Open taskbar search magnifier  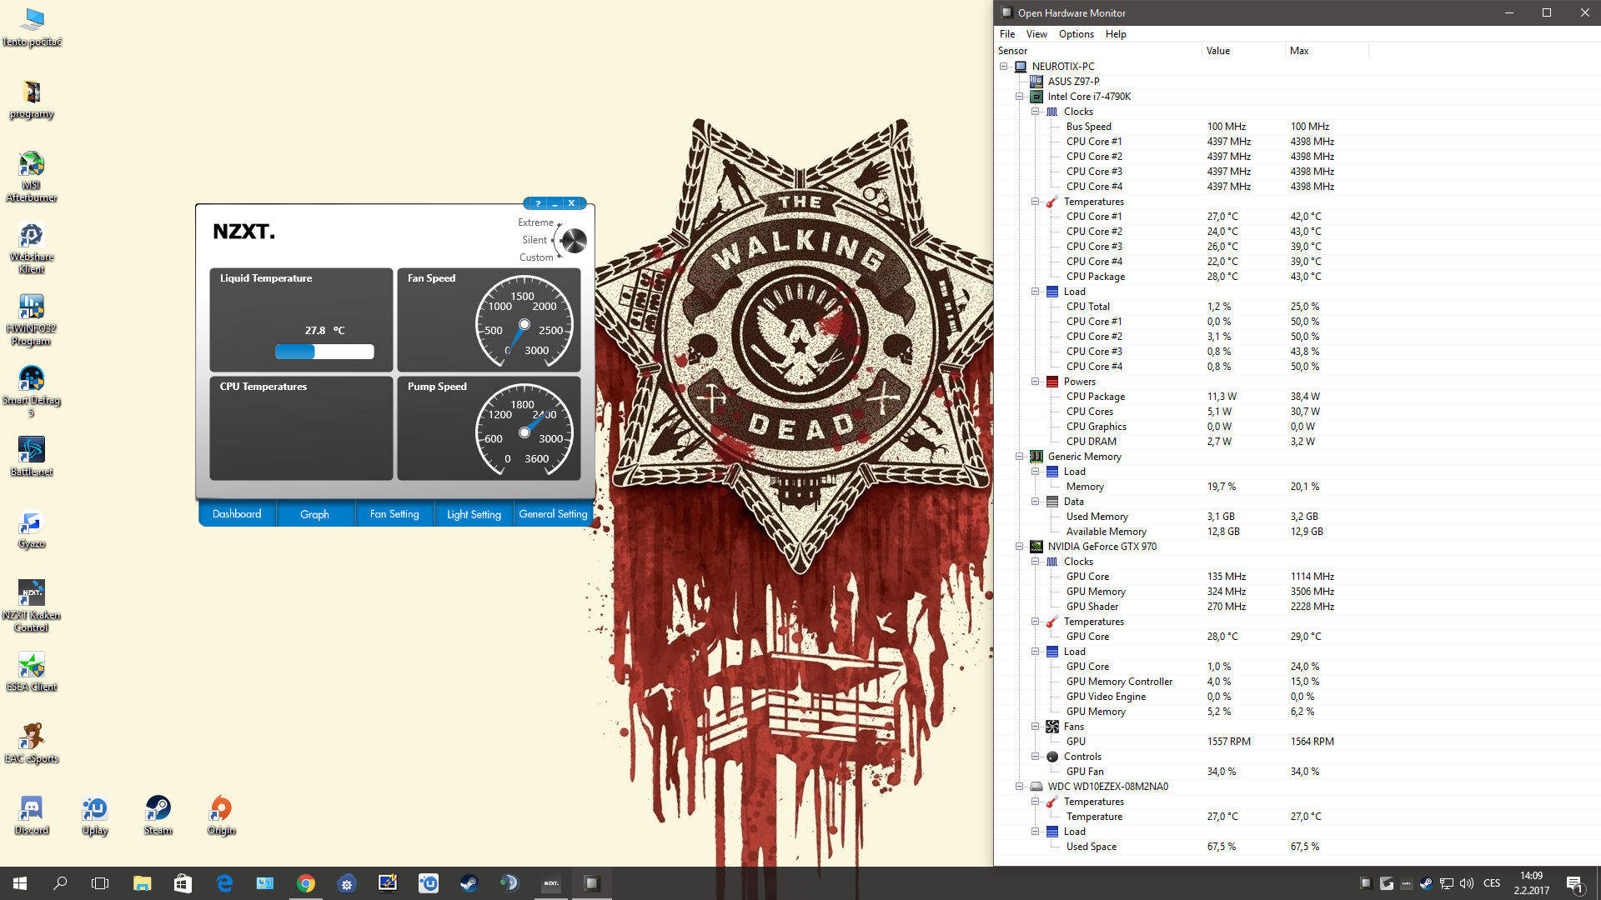coord(60,883)
